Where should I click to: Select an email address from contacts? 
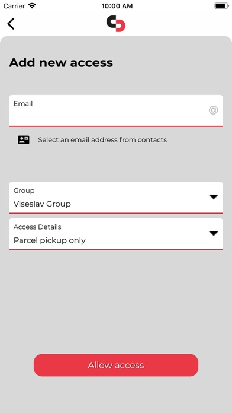[x=102, y=140]
